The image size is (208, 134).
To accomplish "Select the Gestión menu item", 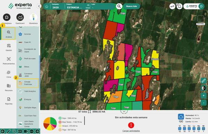I will [9, 48].
